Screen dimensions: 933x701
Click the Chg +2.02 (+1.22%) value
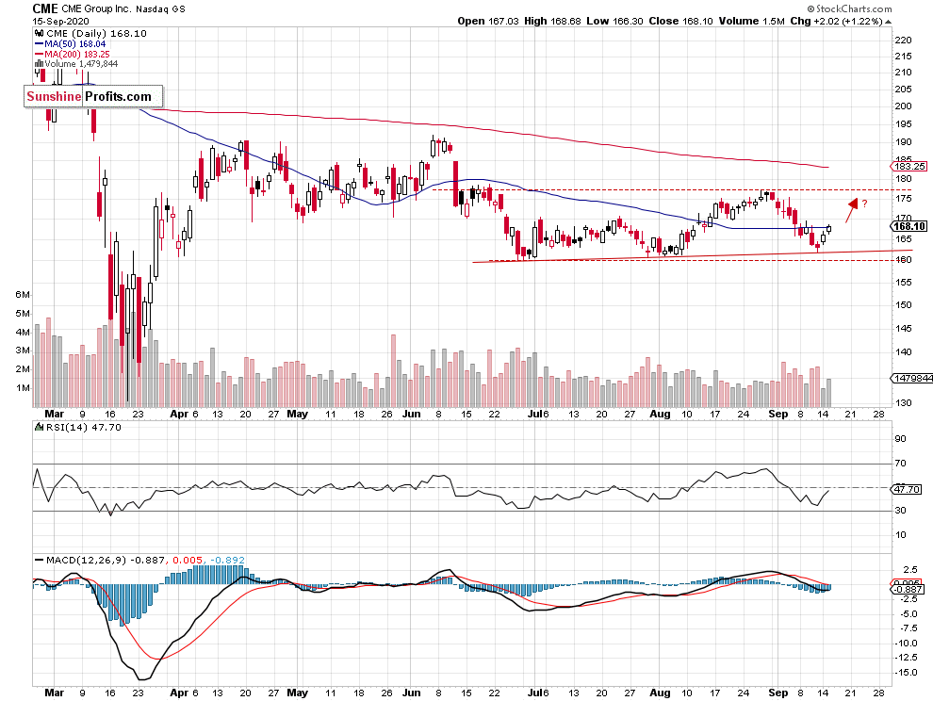[x=837, y=21]
